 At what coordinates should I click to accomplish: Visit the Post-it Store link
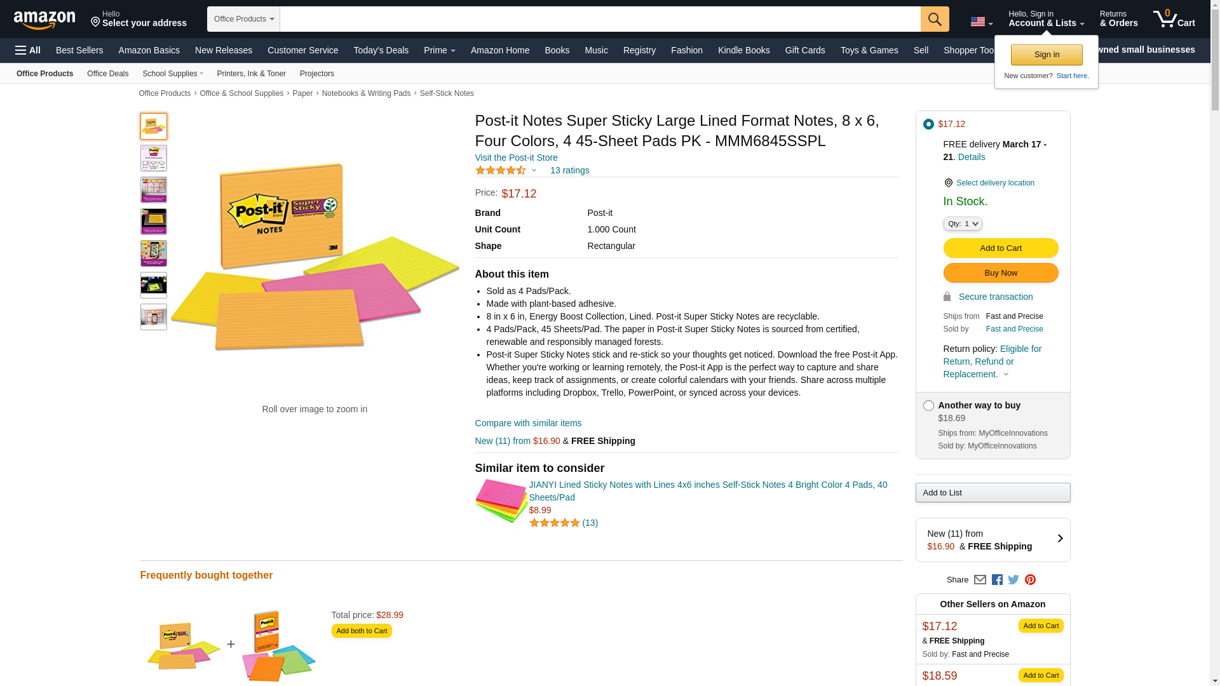tap(516, 158)
